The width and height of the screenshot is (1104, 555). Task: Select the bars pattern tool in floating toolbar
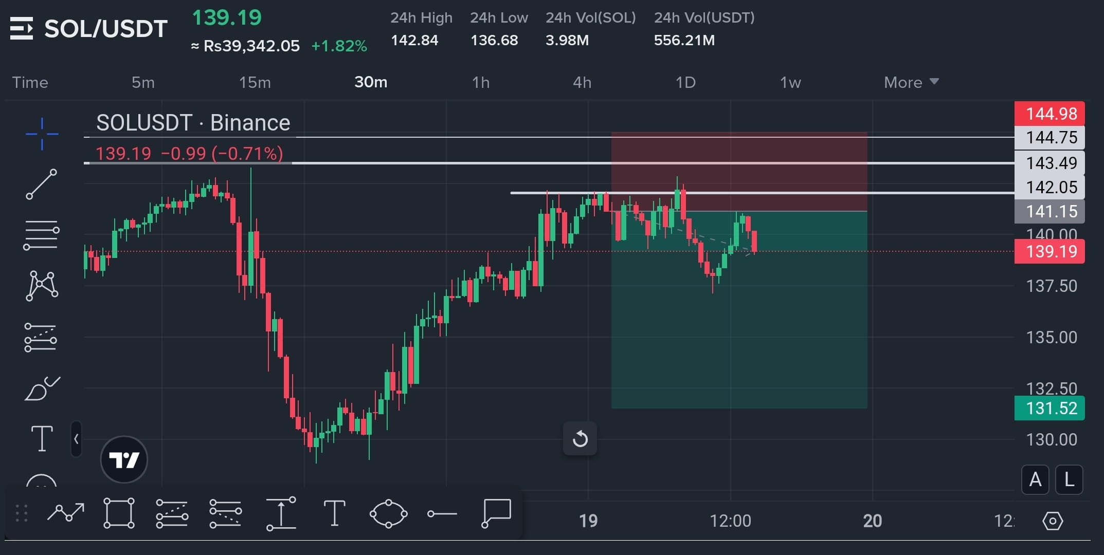coord(66,513)
